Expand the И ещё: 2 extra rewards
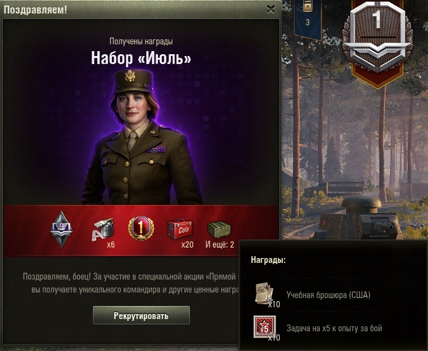Viewport: 428px width, 351px height. click(220, 244)
